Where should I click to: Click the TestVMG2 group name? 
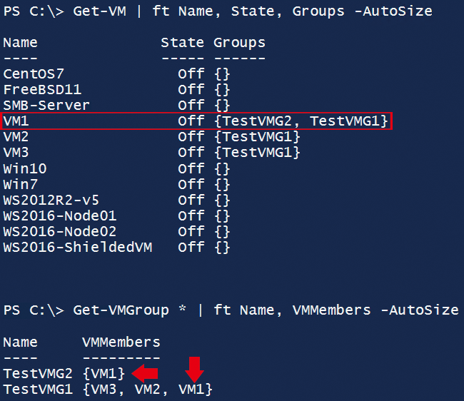[38, 373]
